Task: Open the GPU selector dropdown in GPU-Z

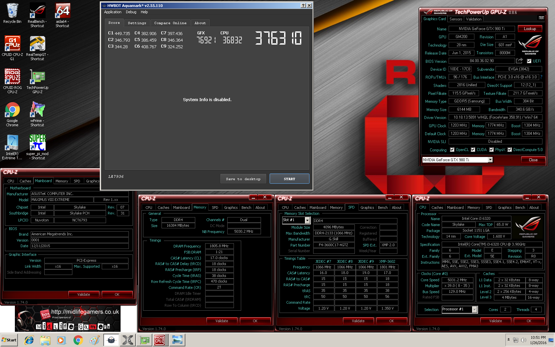Action: pos(490,160)
